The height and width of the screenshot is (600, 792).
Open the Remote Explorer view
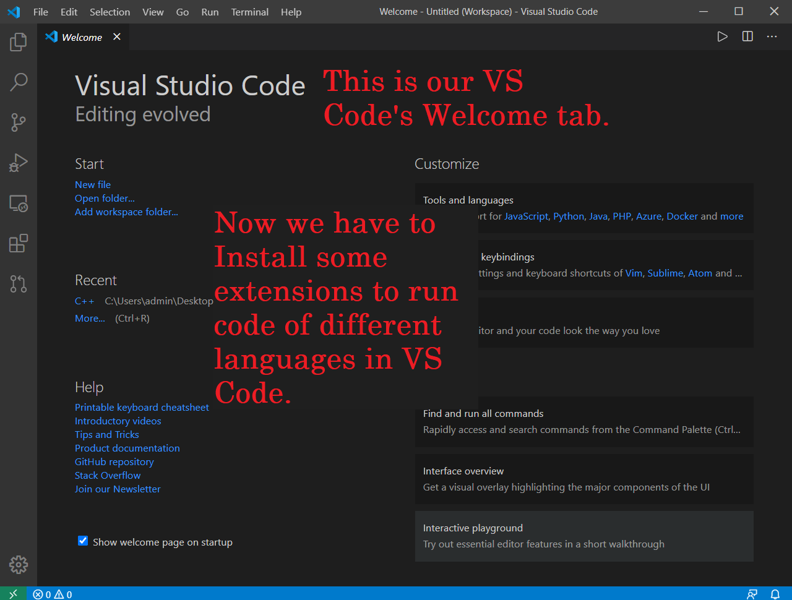[18, 203]
